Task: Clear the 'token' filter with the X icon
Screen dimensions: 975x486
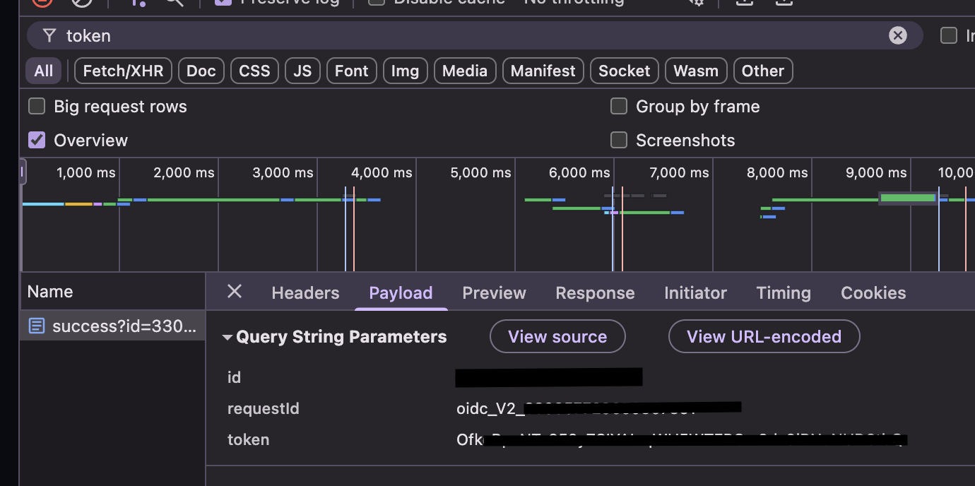Action: point(897,35)
